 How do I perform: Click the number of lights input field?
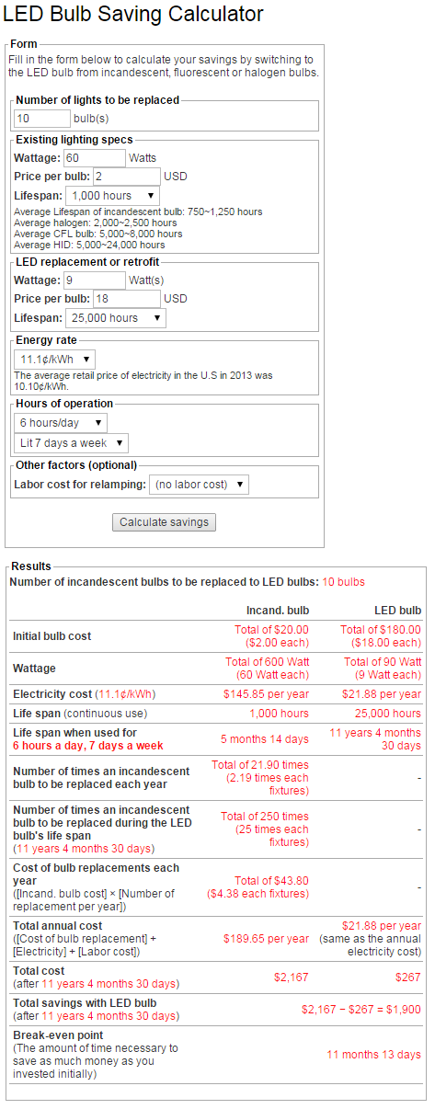(x=42, y=118)
